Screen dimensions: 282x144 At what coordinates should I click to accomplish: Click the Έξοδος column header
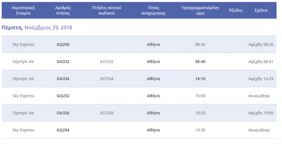coord(235,11)
